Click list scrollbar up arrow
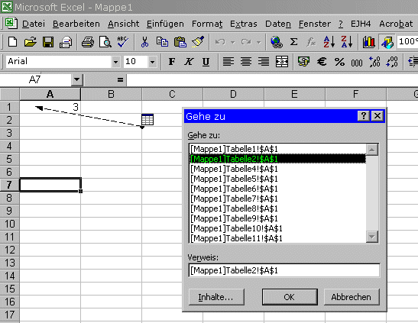The image size is (418, 323). point(372,150)
